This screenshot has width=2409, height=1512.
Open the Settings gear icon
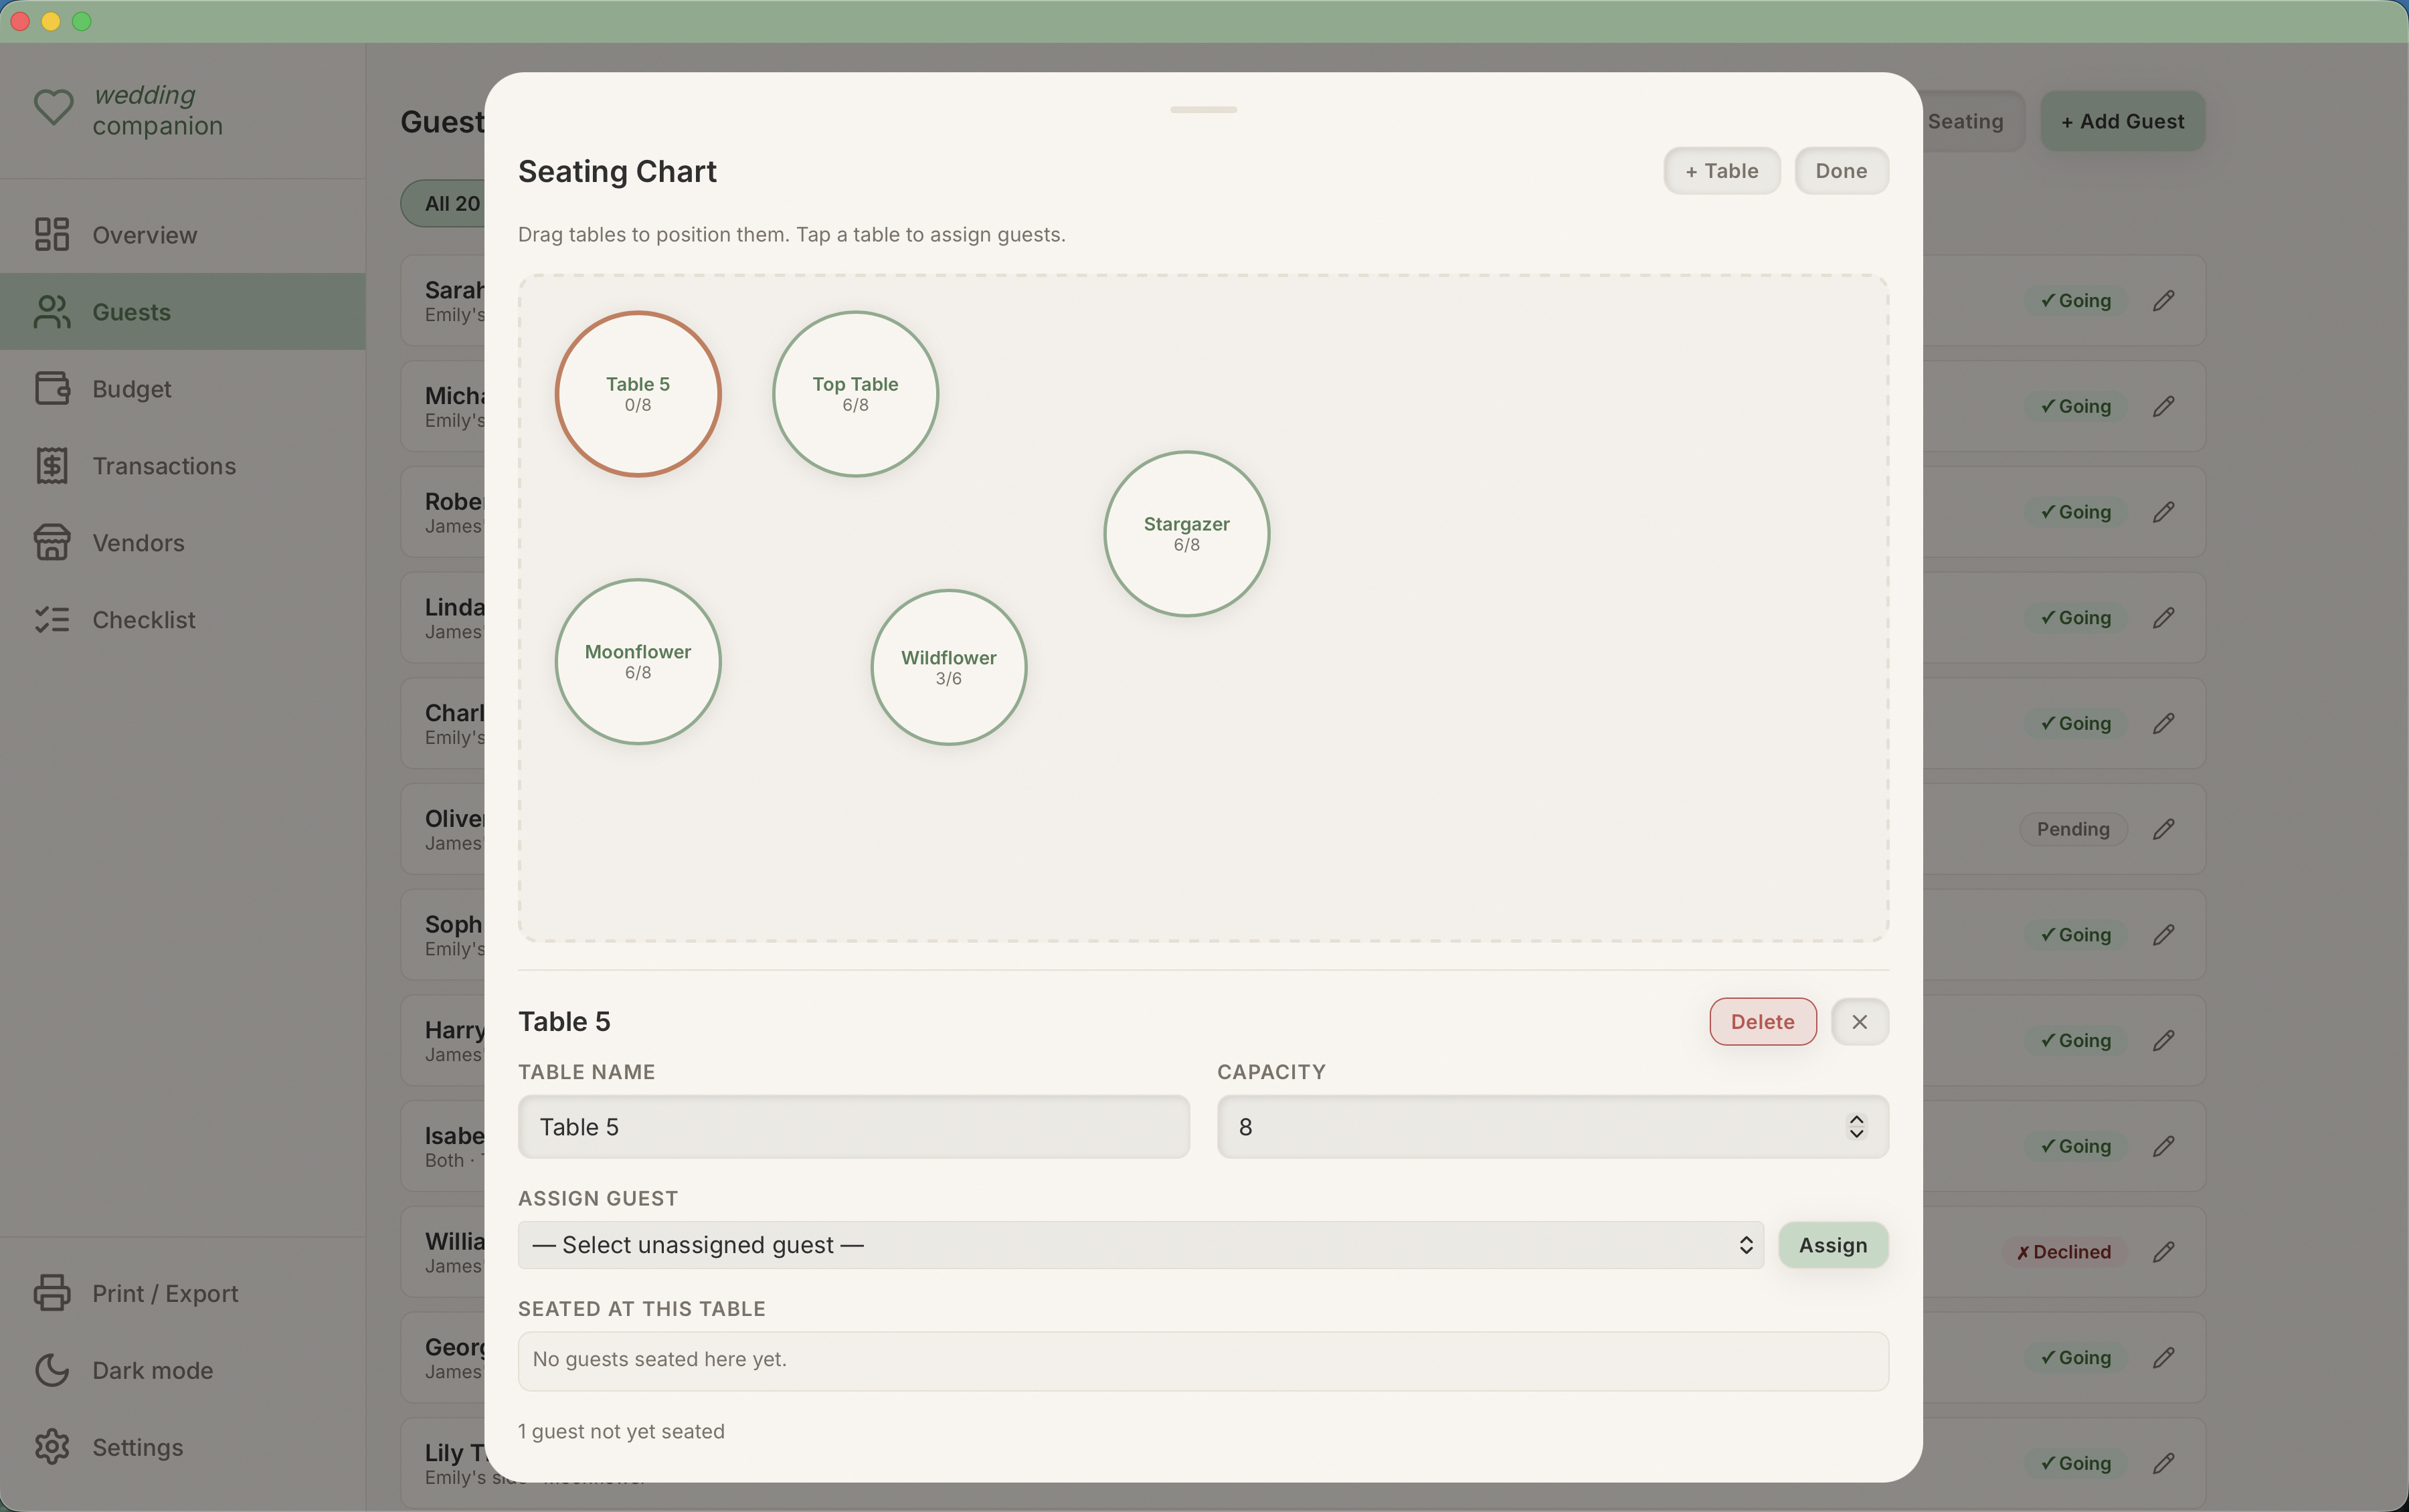click(x=52, y=1446)
